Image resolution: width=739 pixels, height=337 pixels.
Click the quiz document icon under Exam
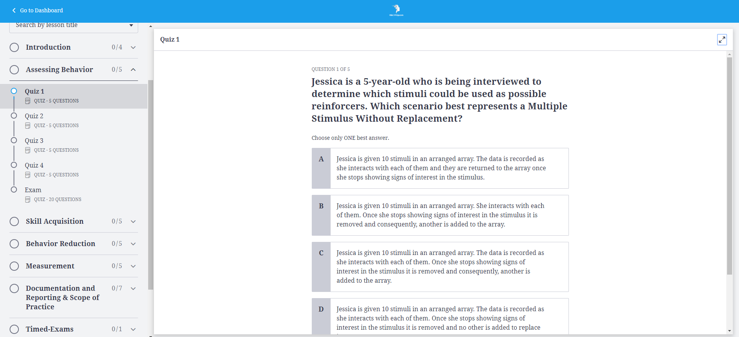28,200
